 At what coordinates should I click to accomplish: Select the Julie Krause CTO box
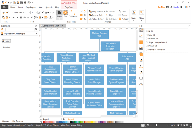click(127, 58)
